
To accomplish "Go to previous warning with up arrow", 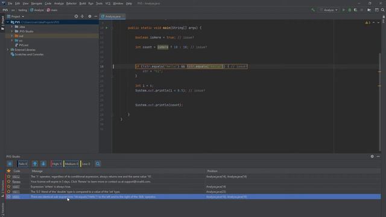I will [35, 164].
